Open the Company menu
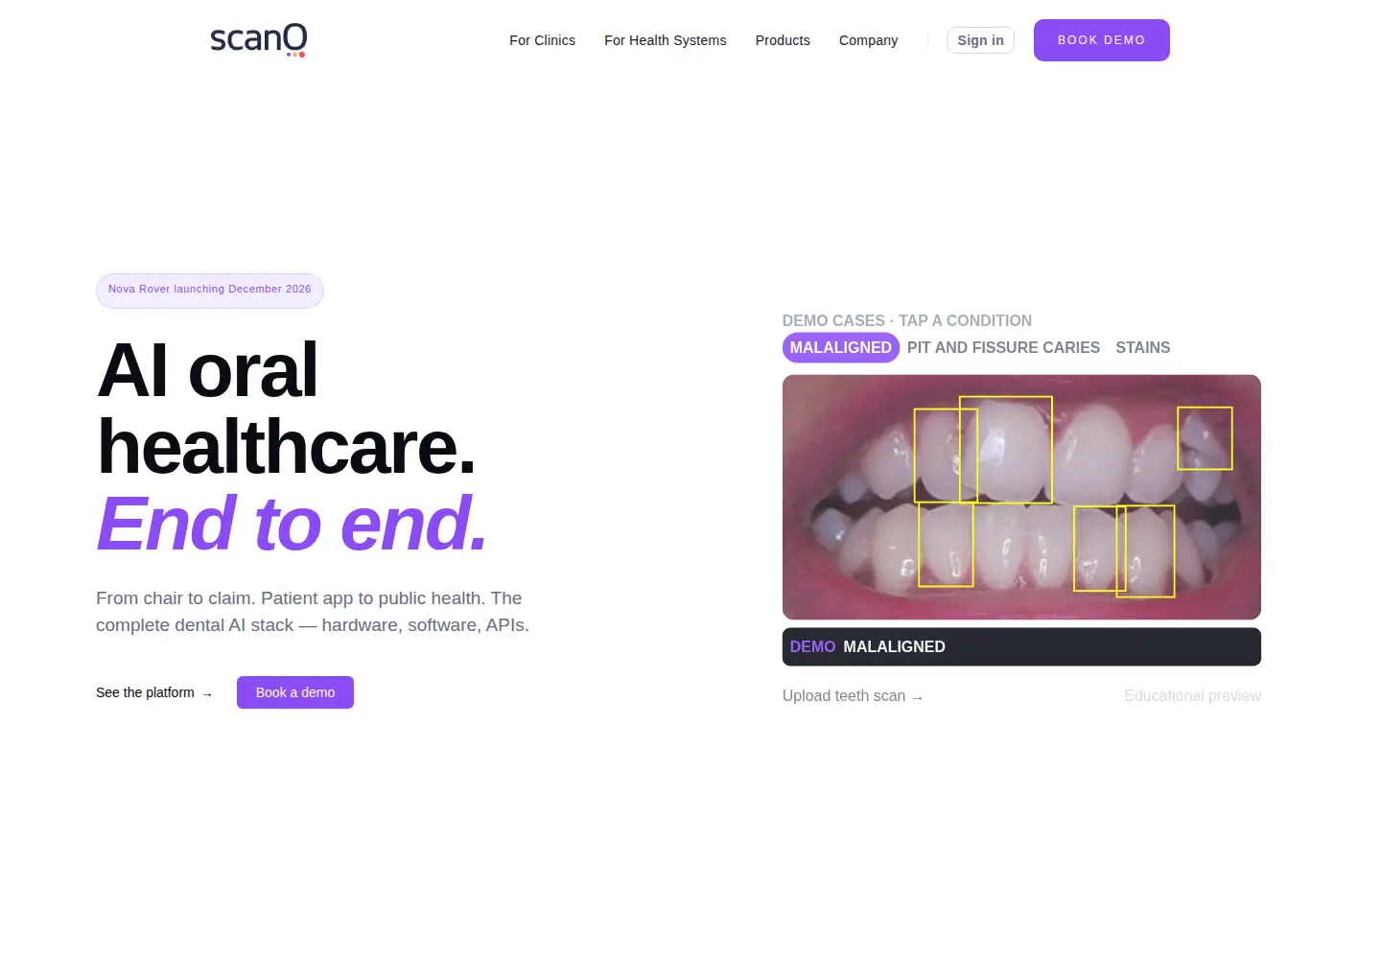1381x959 pixels. (x=868, y=40)
